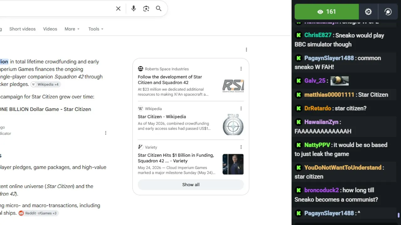Start voice search with the microphone icon
This screenshot has height=225, width=401.
133,9
